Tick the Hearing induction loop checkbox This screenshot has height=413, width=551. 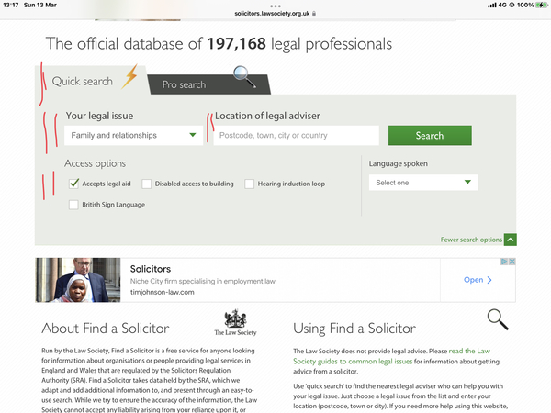[x=250, y=184]
